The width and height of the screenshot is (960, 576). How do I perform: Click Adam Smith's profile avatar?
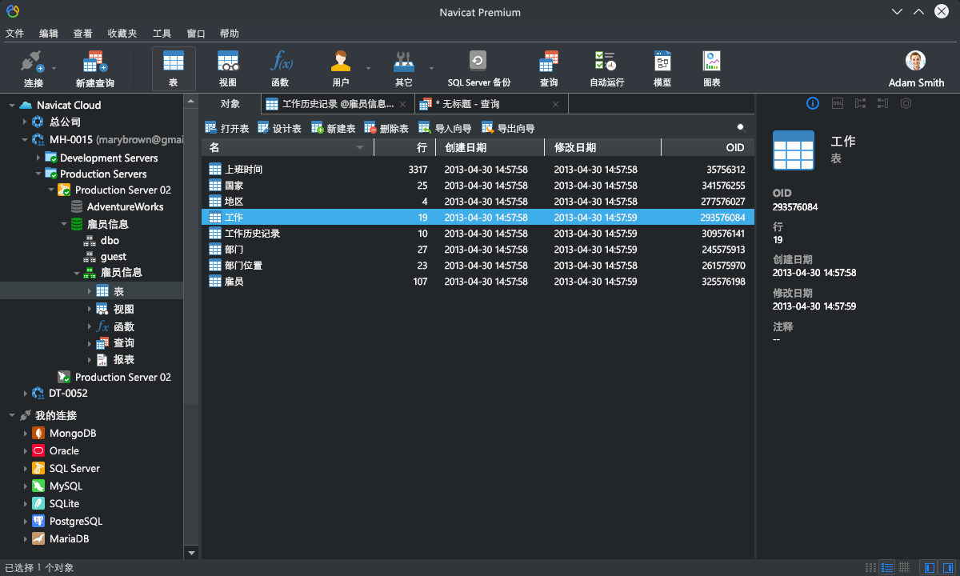click(x=916, y=61)
